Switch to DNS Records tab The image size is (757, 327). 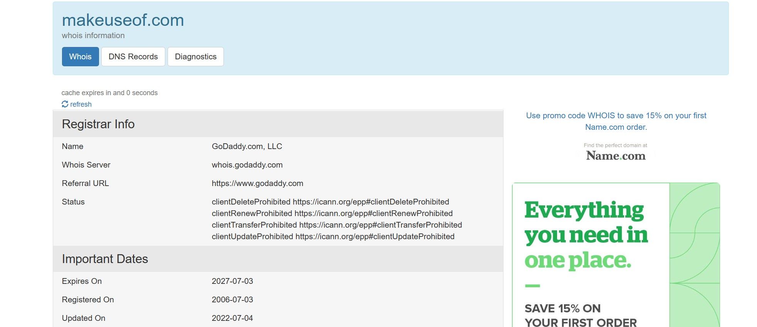(x=133, y=57)
